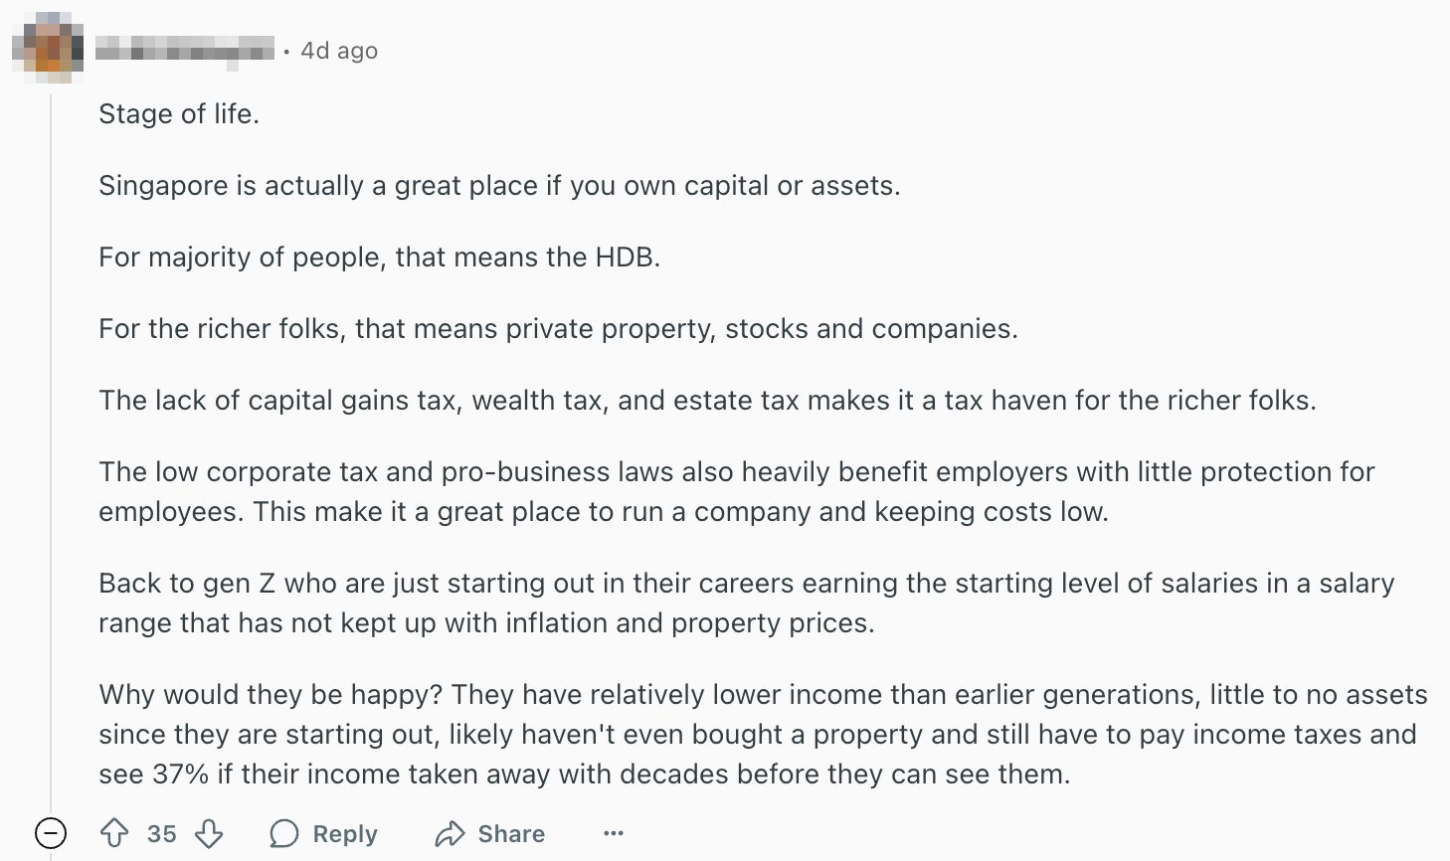
Task: Click the speech bubble reply icon
Action: click(284, 833)
